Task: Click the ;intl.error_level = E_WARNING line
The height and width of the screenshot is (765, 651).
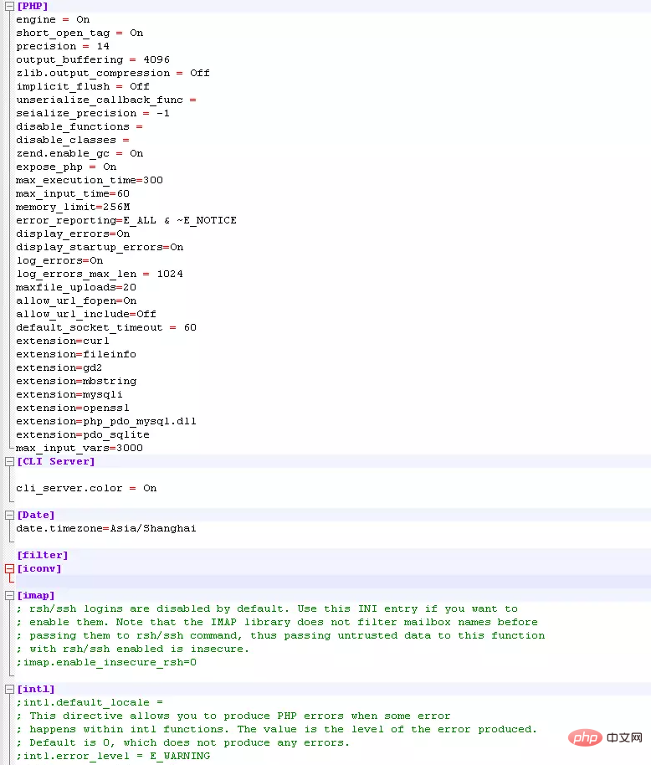Action: [x=113, y=757]
